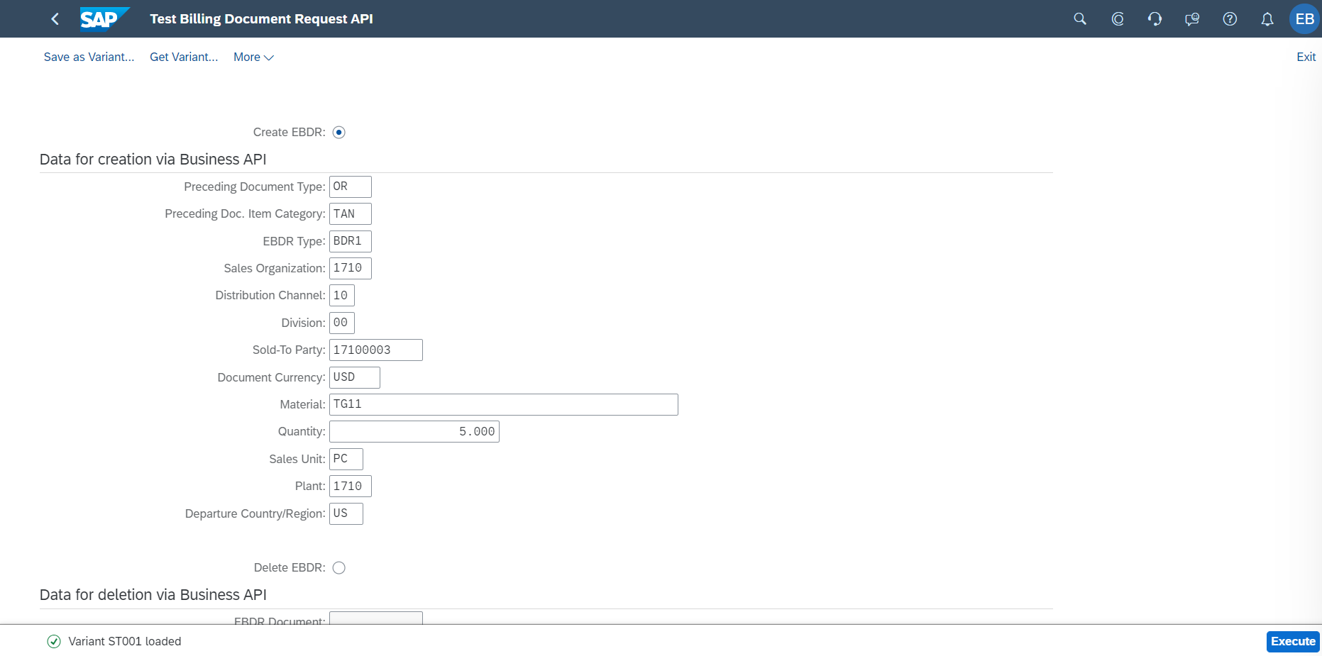Click Get Variant
Viewport: 1322px width, 656px height.
coord(184,57)
